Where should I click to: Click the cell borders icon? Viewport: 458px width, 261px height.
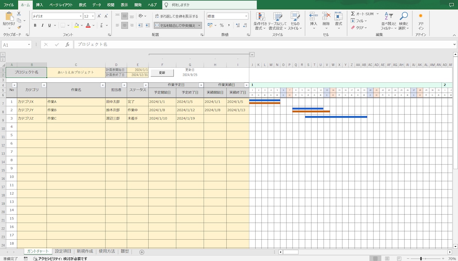[x=63, y=25]
